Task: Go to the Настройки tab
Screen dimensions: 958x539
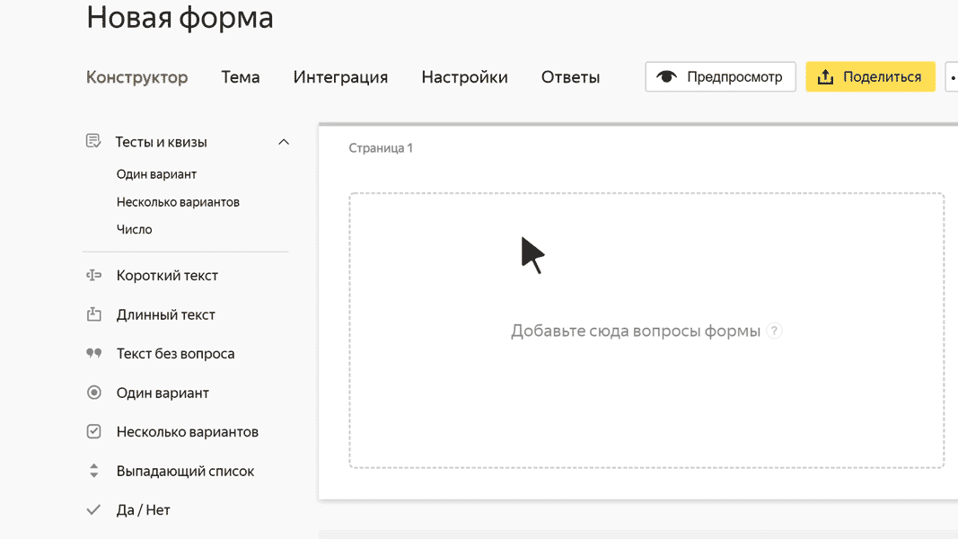Action: pyautogui.click(x=464, y=77)
